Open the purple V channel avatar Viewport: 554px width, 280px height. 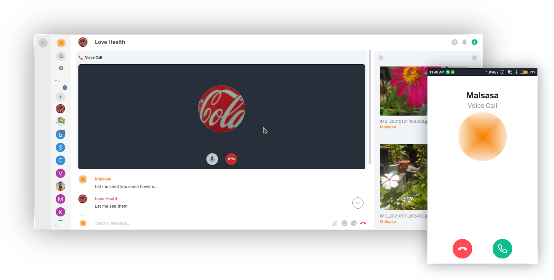(x=60, y=173)
